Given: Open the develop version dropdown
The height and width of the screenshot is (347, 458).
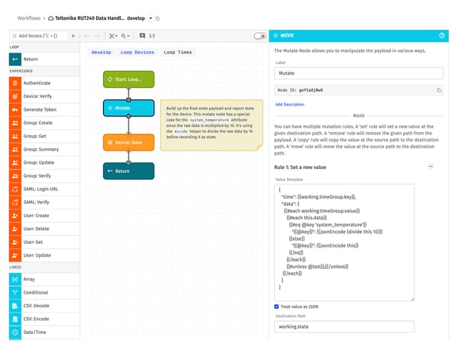Looking at the screenshot, I should (x=150, y=17).
